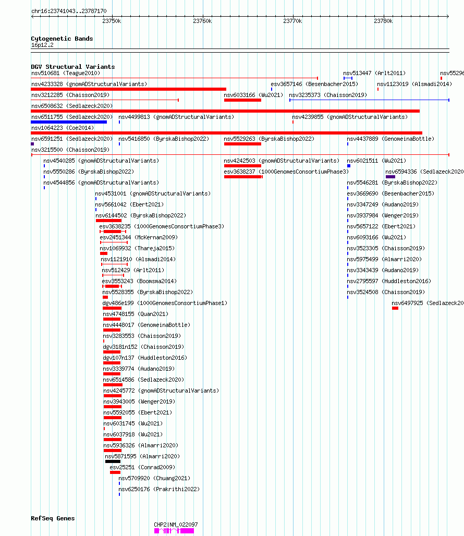
Task: Open nsv4233328 gnomADStructuralVariants variant label
Action: [x=89, y=84]
